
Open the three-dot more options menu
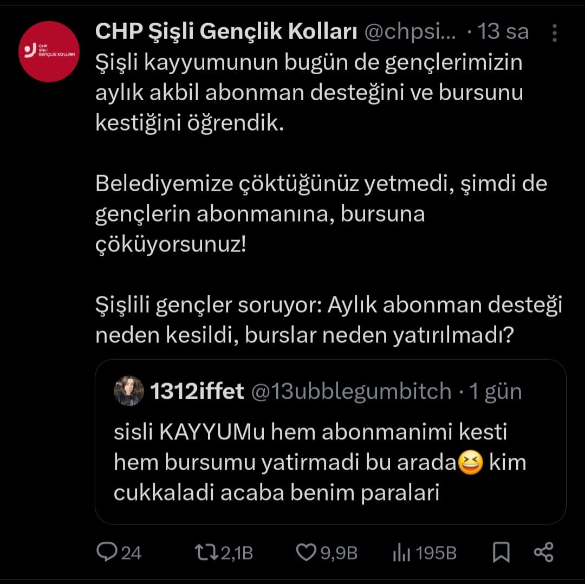(554, 33)
